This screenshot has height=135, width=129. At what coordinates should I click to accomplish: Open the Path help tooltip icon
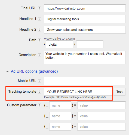(39, 40)
